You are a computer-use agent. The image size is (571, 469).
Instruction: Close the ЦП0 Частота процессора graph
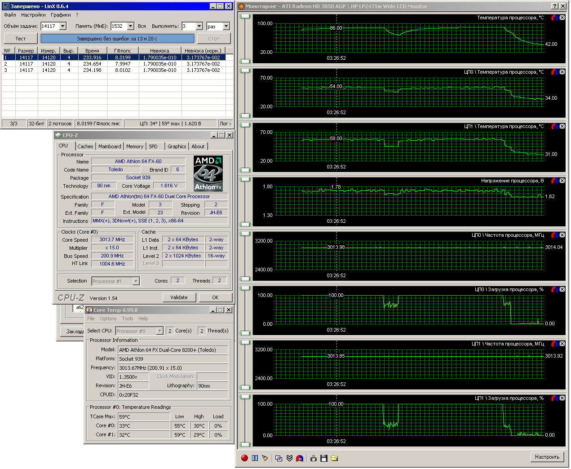click(562, 235)
